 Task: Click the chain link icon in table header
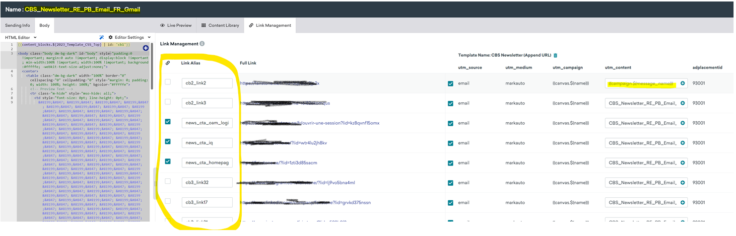(x=167, y=63)
